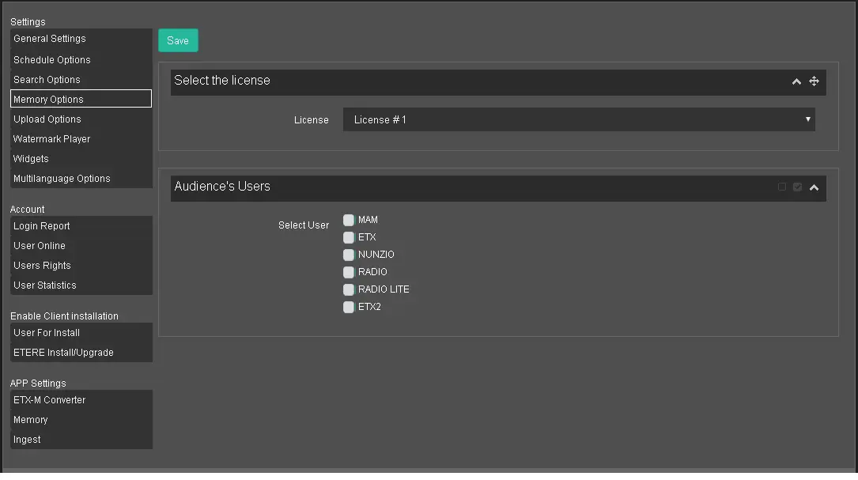Click the select-all checkmark icon in Audience's Users header

coord(797,187)
